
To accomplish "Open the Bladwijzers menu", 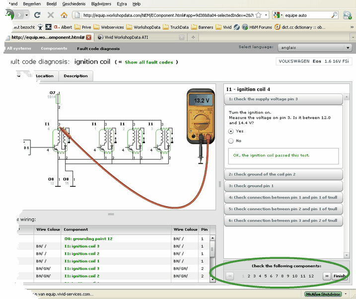I will click(x=101, y=4).
